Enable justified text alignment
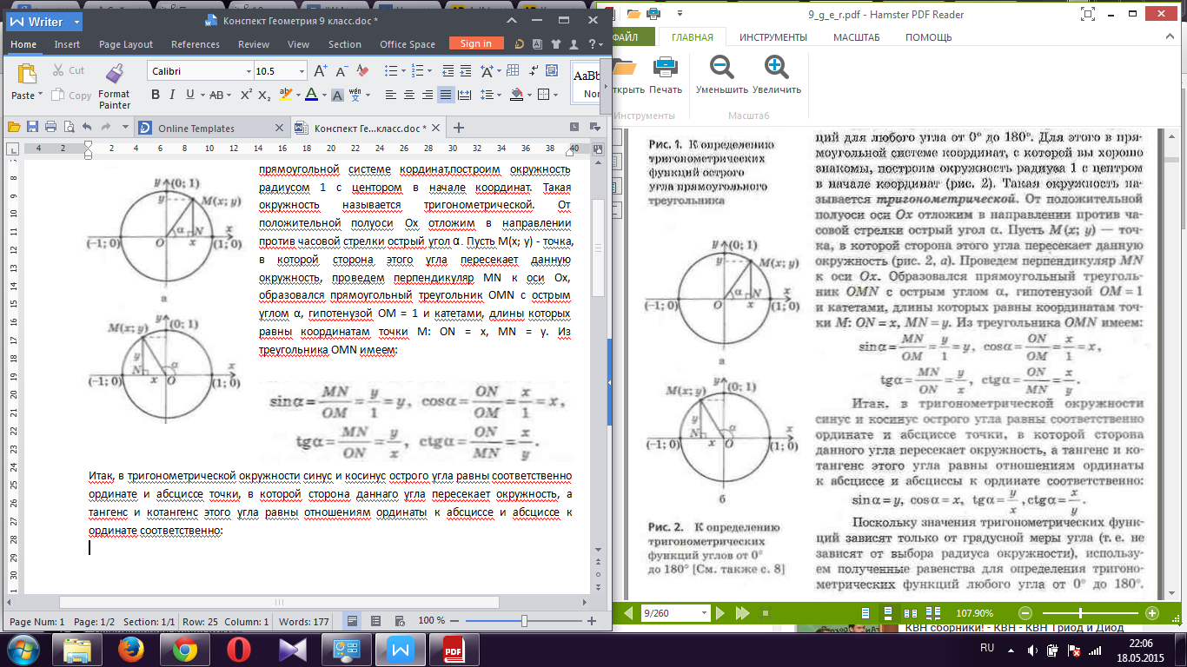 tap(445, 95)
